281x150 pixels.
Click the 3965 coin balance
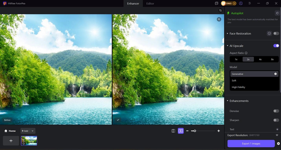(x=229, y=3)
